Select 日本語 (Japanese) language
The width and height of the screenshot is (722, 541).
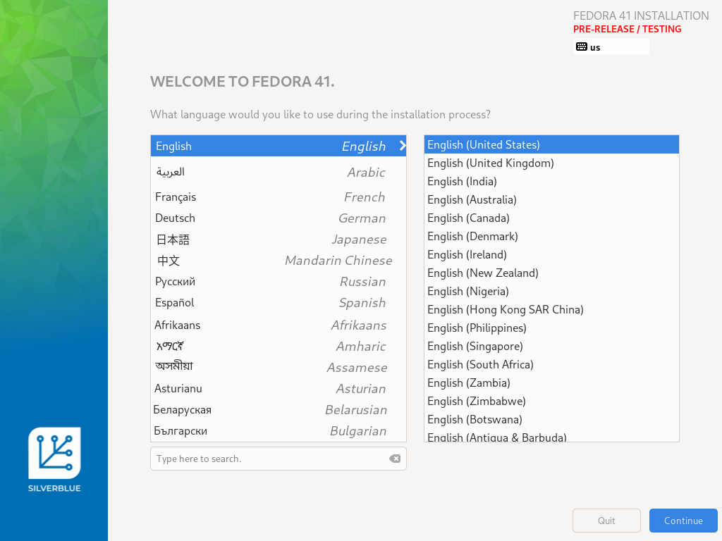278,240
